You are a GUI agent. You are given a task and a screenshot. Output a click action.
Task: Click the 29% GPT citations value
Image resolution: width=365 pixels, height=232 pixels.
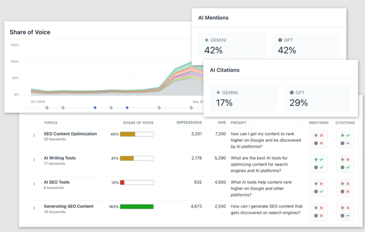point(298,103)
